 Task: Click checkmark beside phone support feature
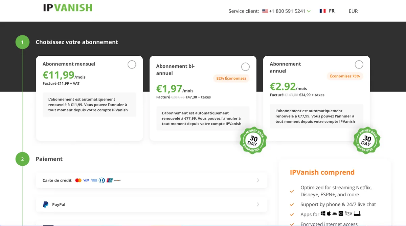click(x=292, y=204)
